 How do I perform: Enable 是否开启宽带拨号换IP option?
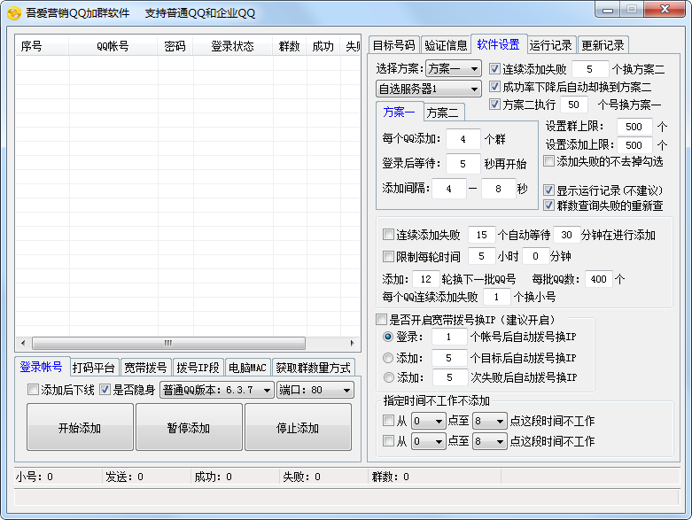point(382,320)
